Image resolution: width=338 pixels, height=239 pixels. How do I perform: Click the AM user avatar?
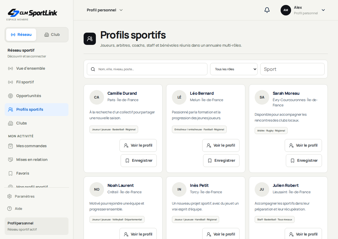[x=286, y=10]
